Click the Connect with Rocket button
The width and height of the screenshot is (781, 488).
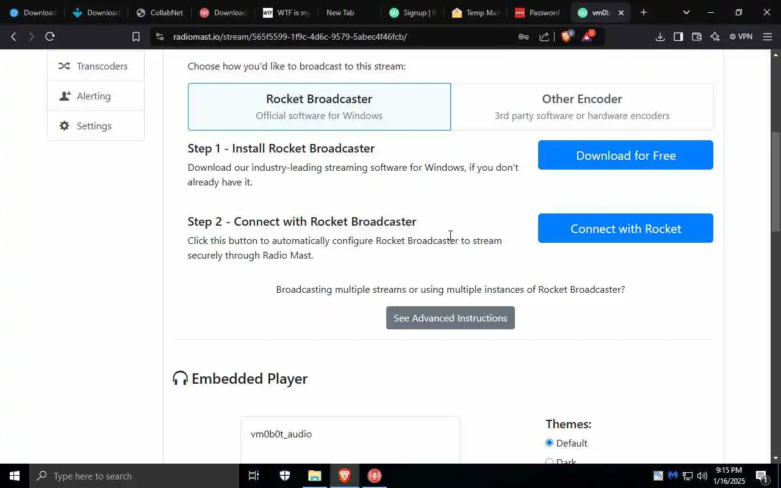(x=625, y=228)
